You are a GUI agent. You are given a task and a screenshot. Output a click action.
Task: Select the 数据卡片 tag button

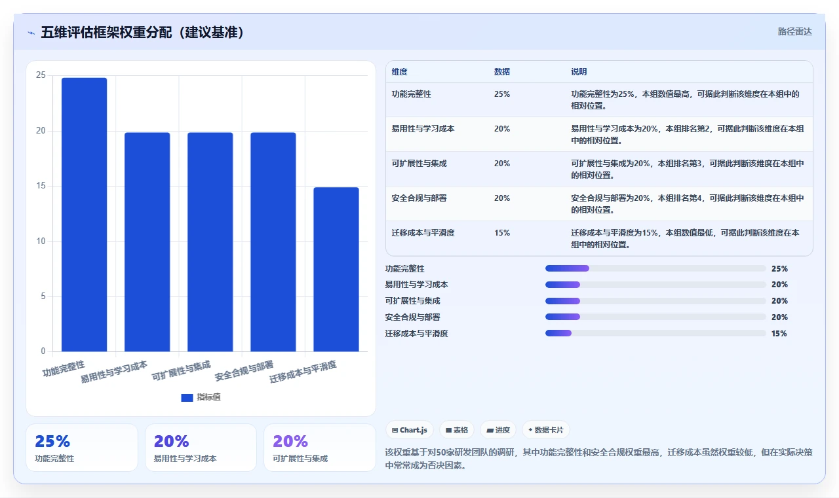click(x=546, y=430)
